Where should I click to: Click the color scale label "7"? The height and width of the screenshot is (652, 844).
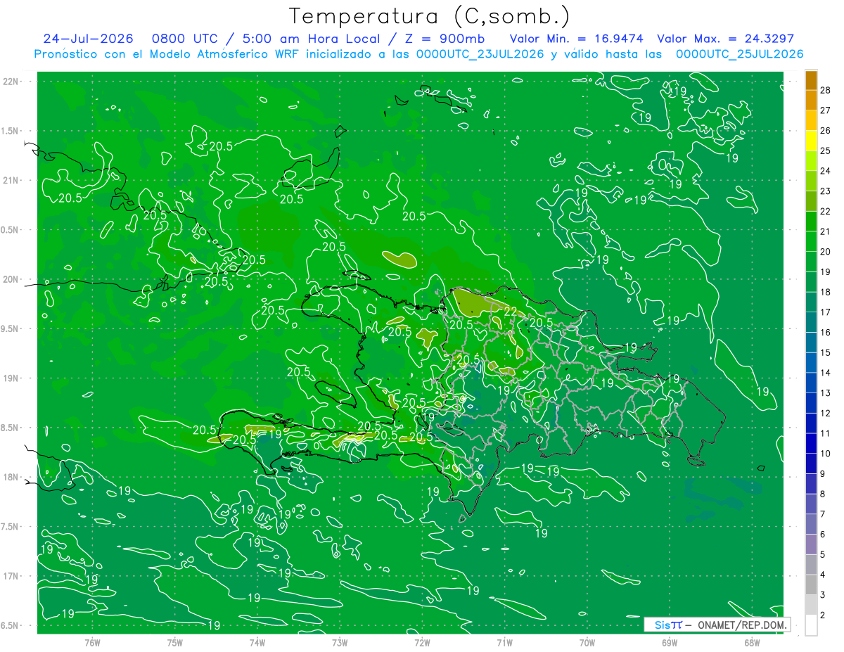823,514
